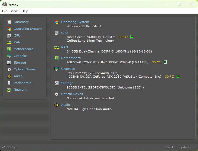Click the Optical Drives heading link in summary

coord(72,94)
